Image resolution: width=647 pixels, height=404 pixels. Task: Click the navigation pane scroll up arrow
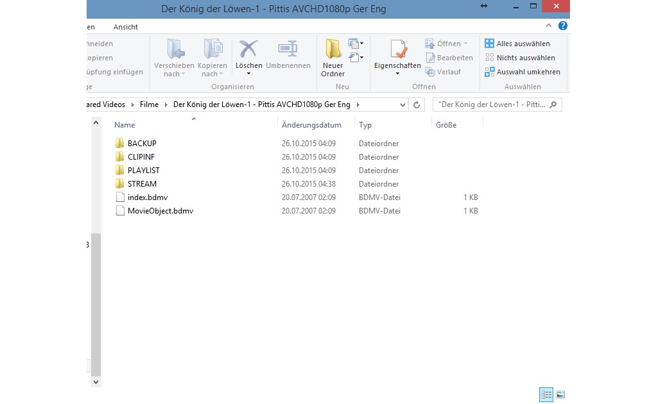click(96, 123)
